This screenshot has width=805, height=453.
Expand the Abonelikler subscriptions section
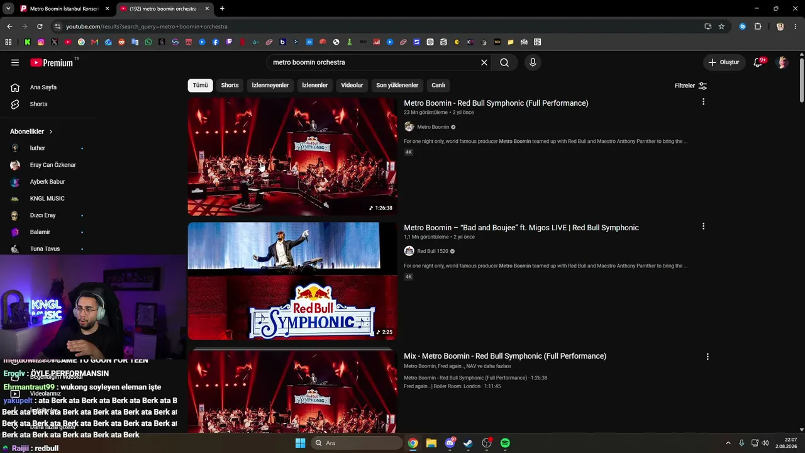[x=31, y=131]
